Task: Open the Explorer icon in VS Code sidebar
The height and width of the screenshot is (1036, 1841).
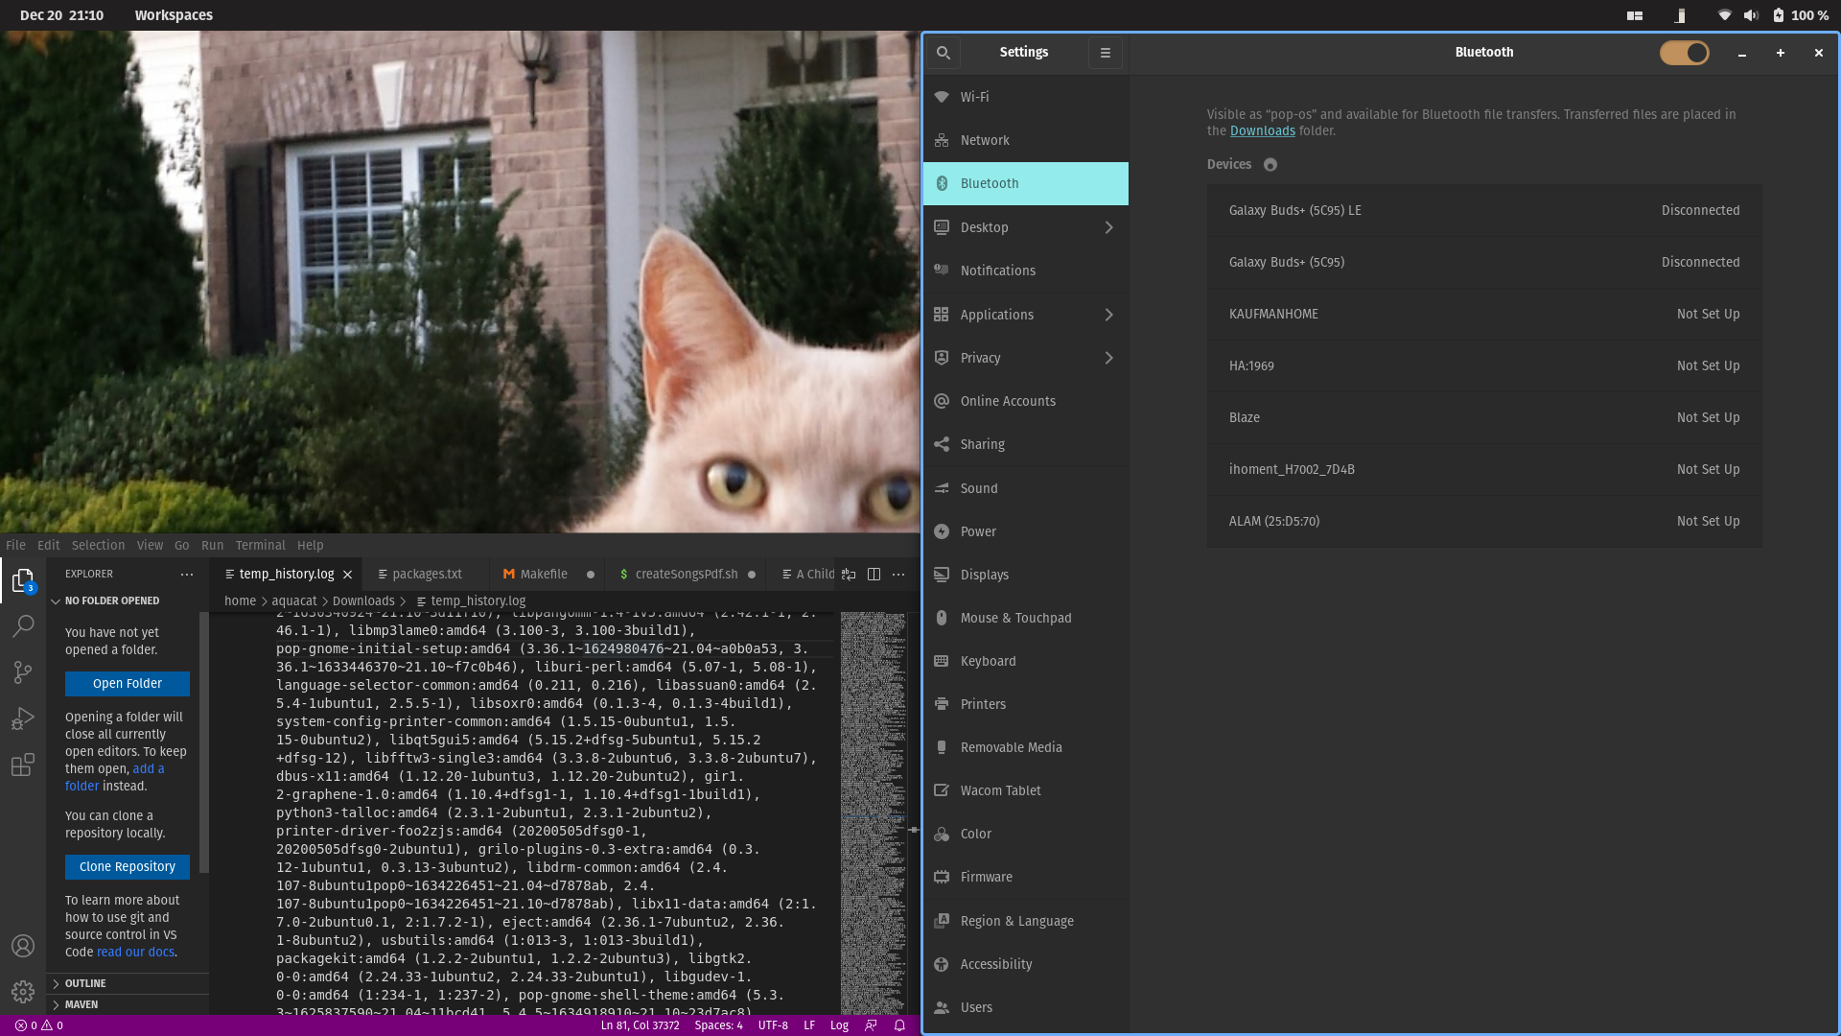Action: coord(23,579)
